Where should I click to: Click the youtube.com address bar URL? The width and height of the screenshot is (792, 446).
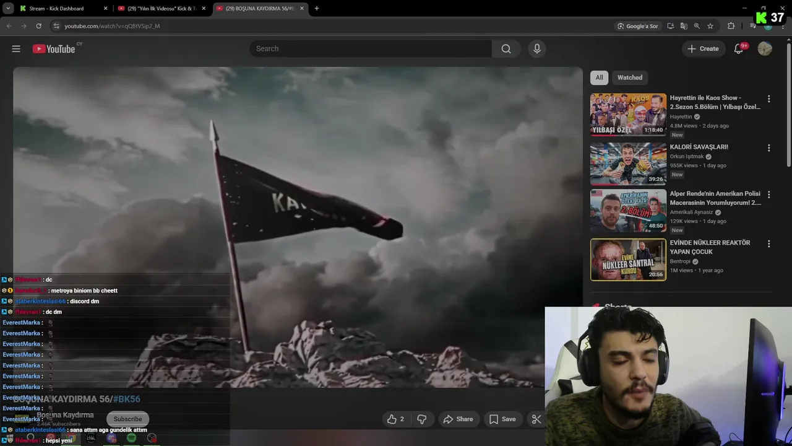pos(112,26)
